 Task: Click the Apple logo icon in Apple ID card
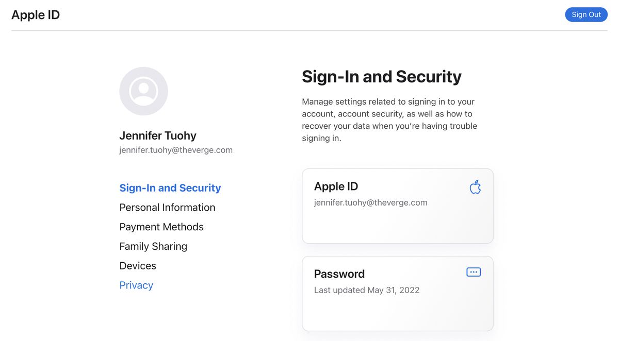pyautogui.click(x=475, y=187)
